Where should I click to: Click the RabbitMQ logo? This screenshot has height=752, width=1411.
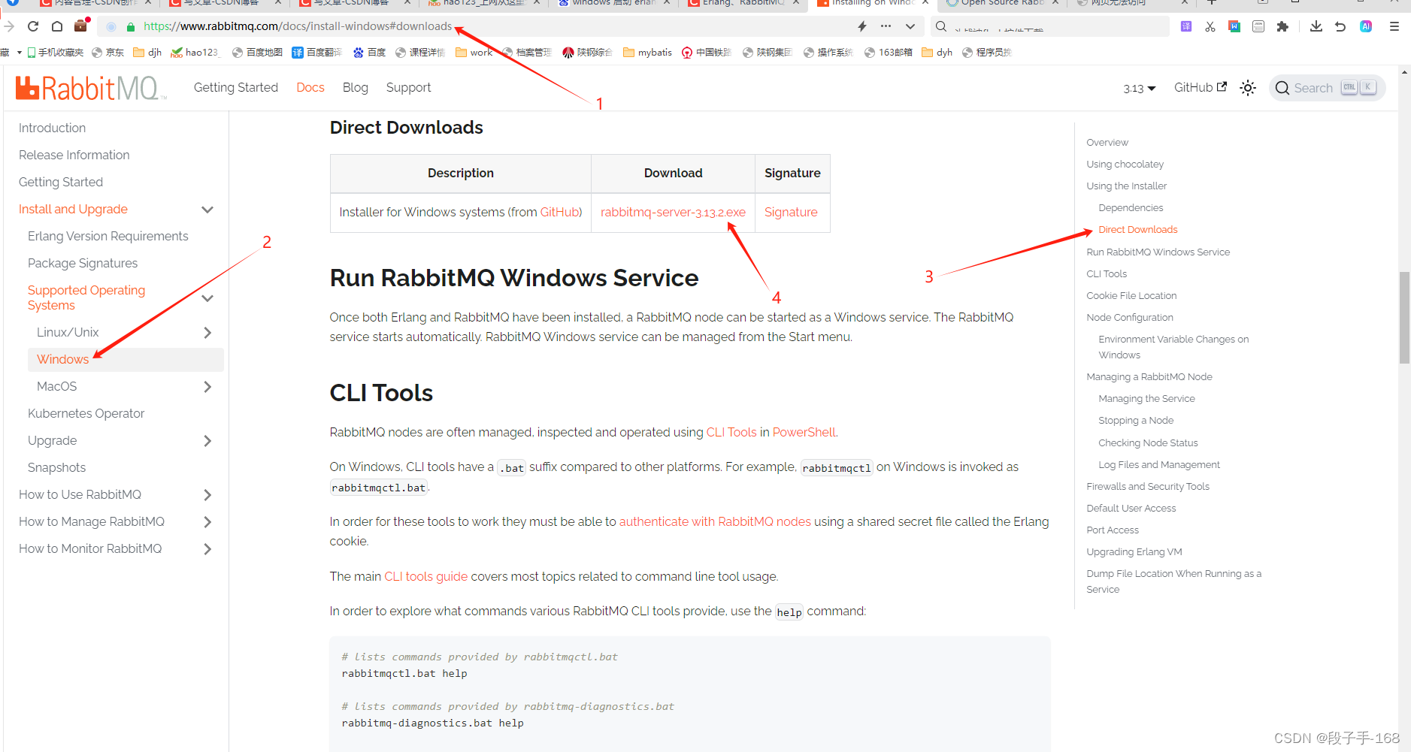pos(90,88)
